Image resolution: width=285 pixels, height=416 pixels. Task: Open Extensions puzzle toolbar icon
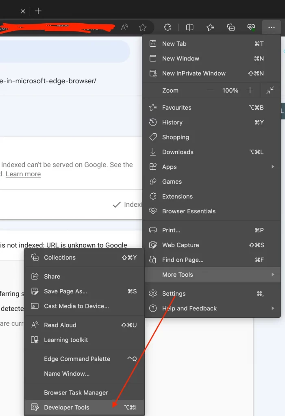pos(168,27)
